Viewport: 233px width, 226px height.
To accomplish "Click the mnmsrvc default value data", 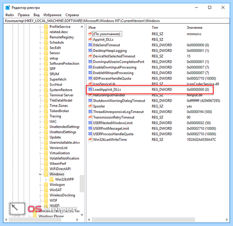I will (x=194, y=34).
